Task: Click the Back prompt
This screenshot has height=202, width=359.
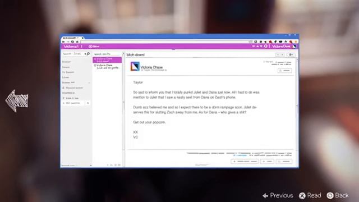Action: (x=338, y=195)
